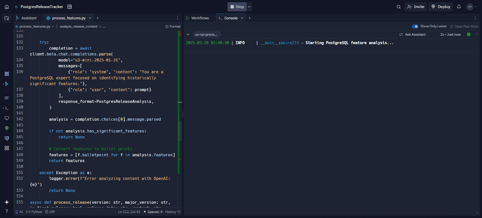Open the search magnifier icon
482x218 pixels.
[x=399, y=7]
